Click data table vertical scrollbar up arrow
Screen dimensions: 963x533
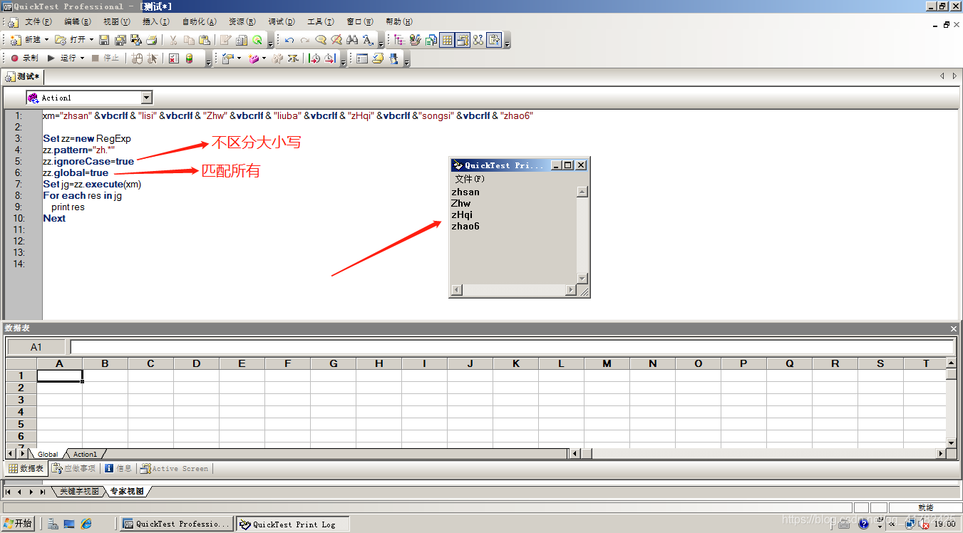click(x=951, y=363)
